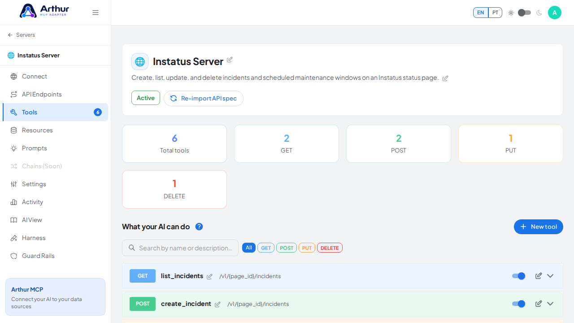Click the GET count stat card
The width and height of the screenshot is (574, 323).
pos(287,144)
